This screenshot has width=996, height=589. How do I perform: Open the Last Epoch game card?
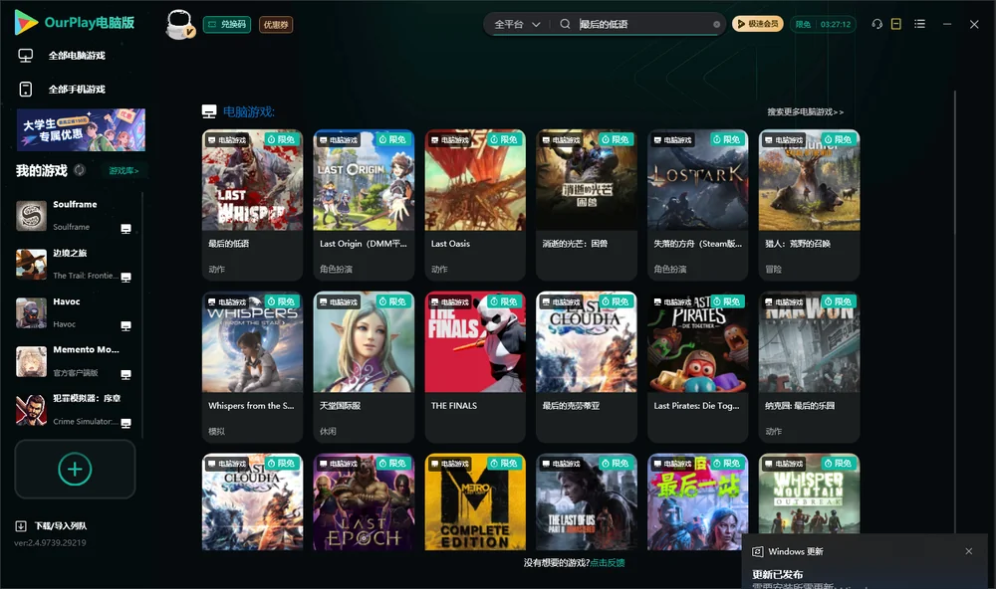coord(364,502)
